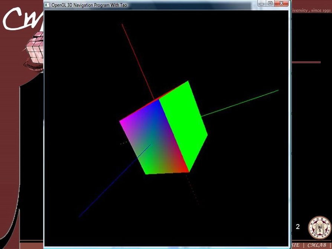Click the OpenGL window's title bar icon
The image size is (332, 249).
[x=47, y=5]
